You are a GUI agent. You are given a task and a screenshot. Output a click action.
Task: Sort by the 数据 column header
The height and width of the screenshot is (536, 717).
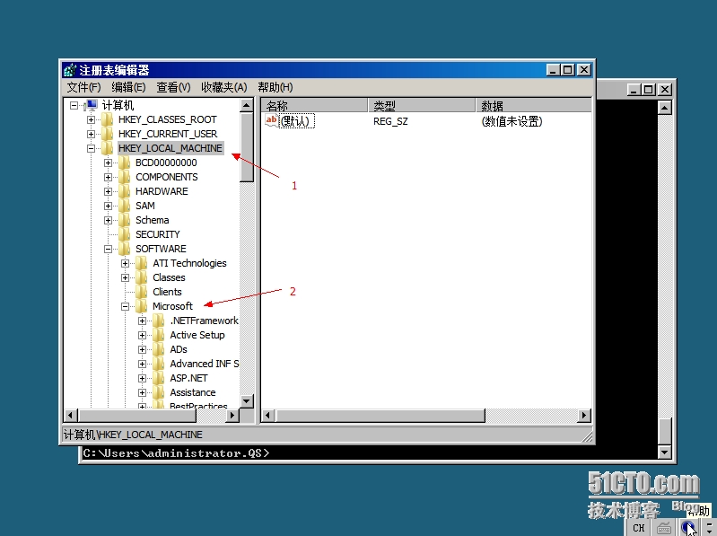click(534, 106)
